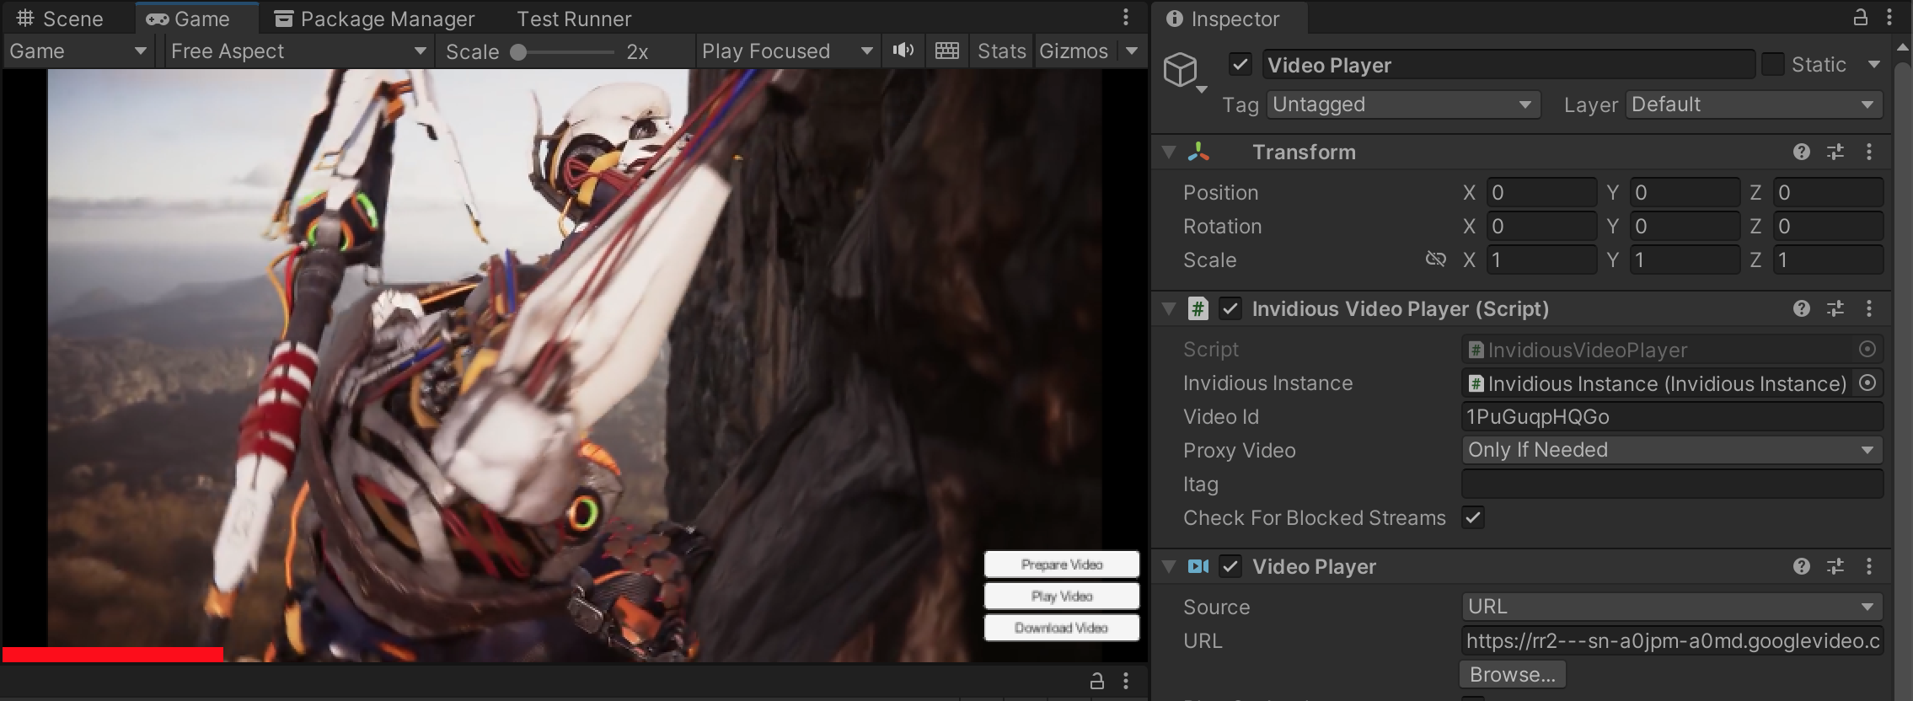1913x701 pixels.
Task: Disable the Video Player component checkbox
Action: (1230, 566)
